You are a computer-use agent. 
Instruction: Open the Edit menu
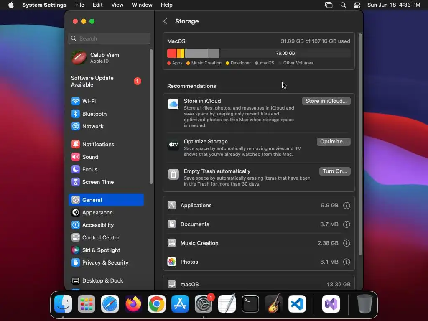(97, 5)
